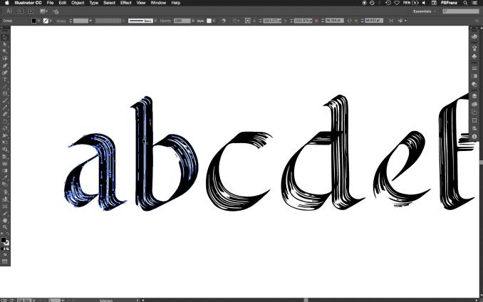Viewport: 483px width, 302px height.
Task: Expand the Opacity value dropdown
Action: pos(193,21)
